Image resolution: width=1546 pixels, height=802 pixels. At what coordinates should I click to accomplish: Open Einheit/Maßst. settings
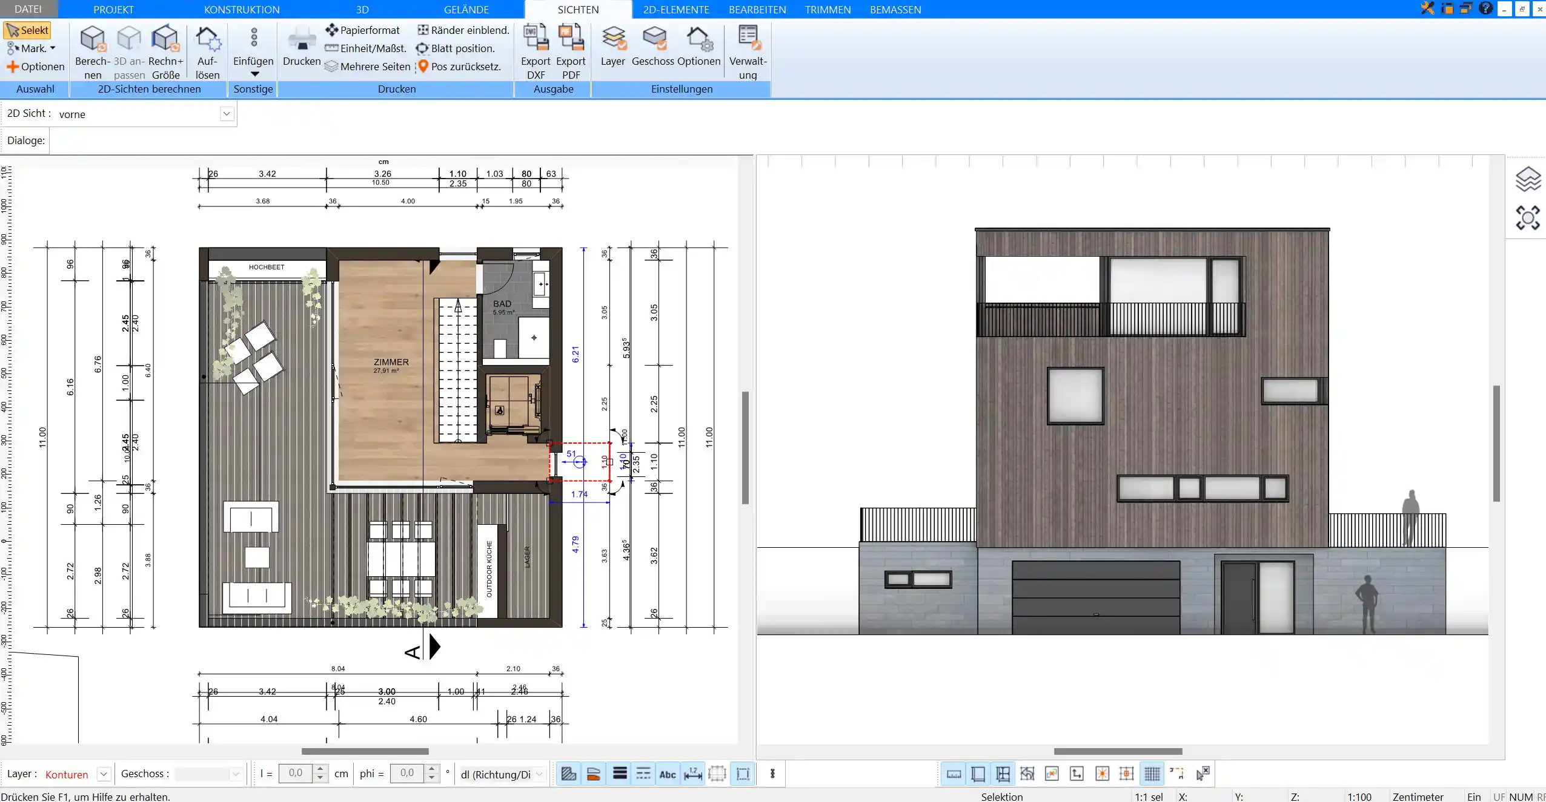coord(365,48)
